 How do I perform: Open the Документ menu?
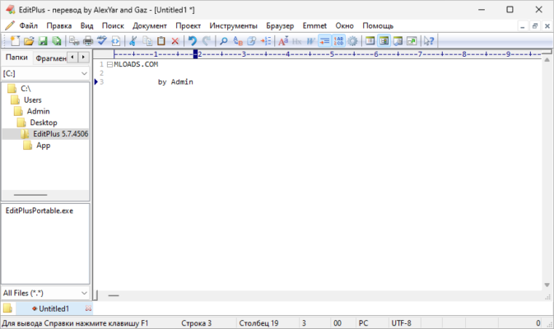point(150,25)
